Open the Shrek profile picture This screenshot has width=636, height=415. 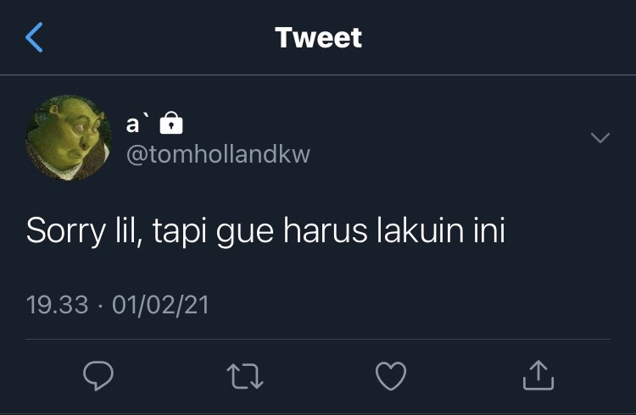(x=69, y=138)
